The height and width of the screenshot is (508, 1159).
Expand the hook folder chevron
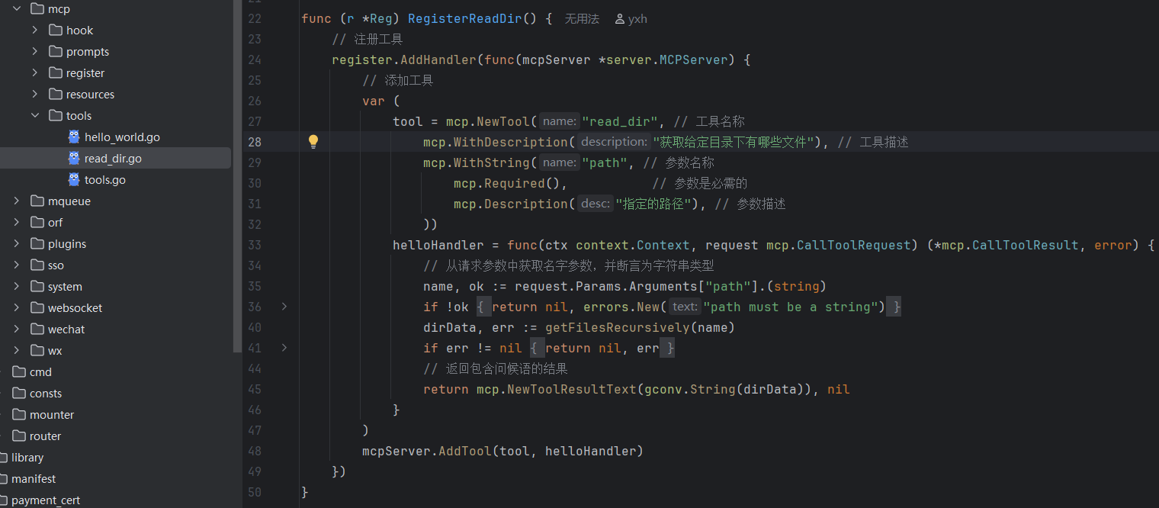click(35, 31)
